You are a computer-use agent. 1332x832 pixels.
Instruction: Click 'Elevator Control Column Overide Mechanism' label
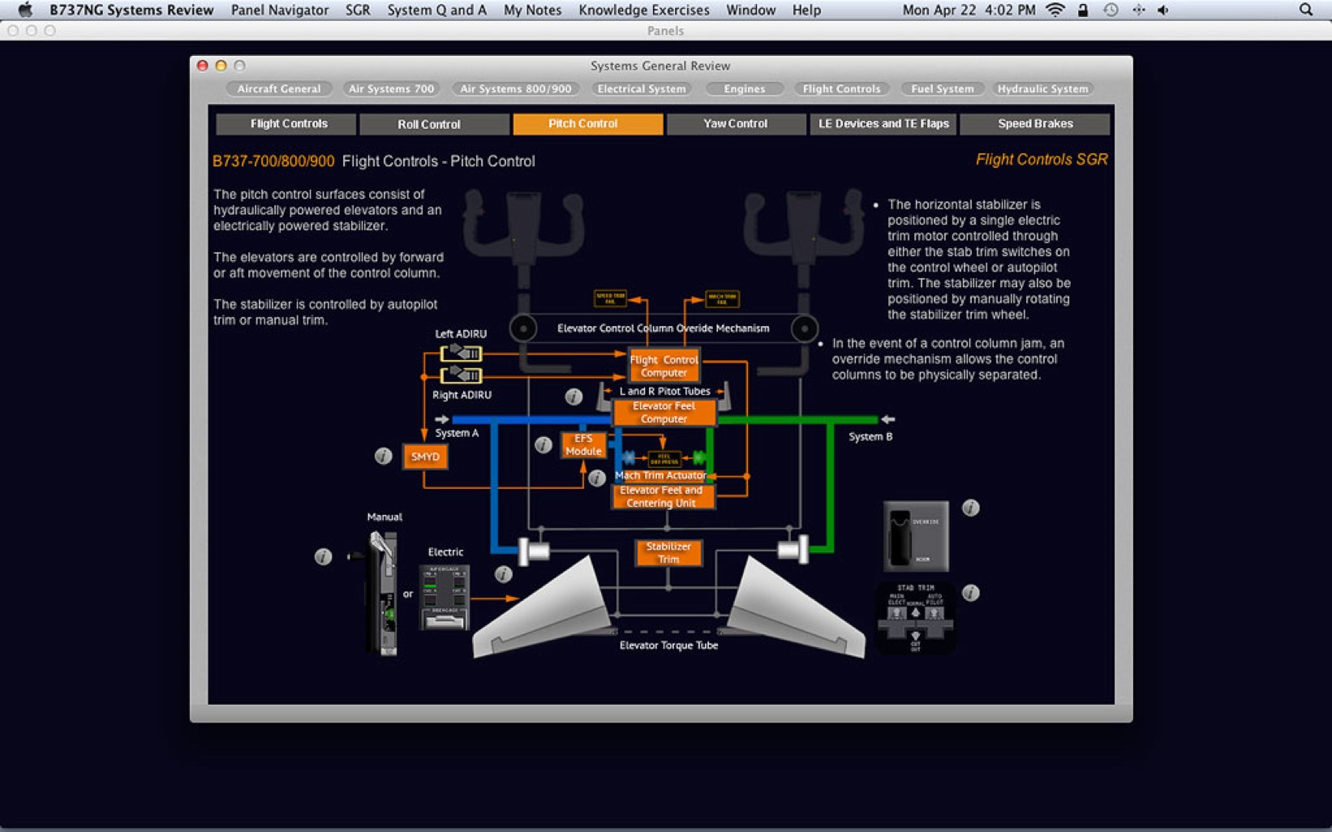click(663, 328)
